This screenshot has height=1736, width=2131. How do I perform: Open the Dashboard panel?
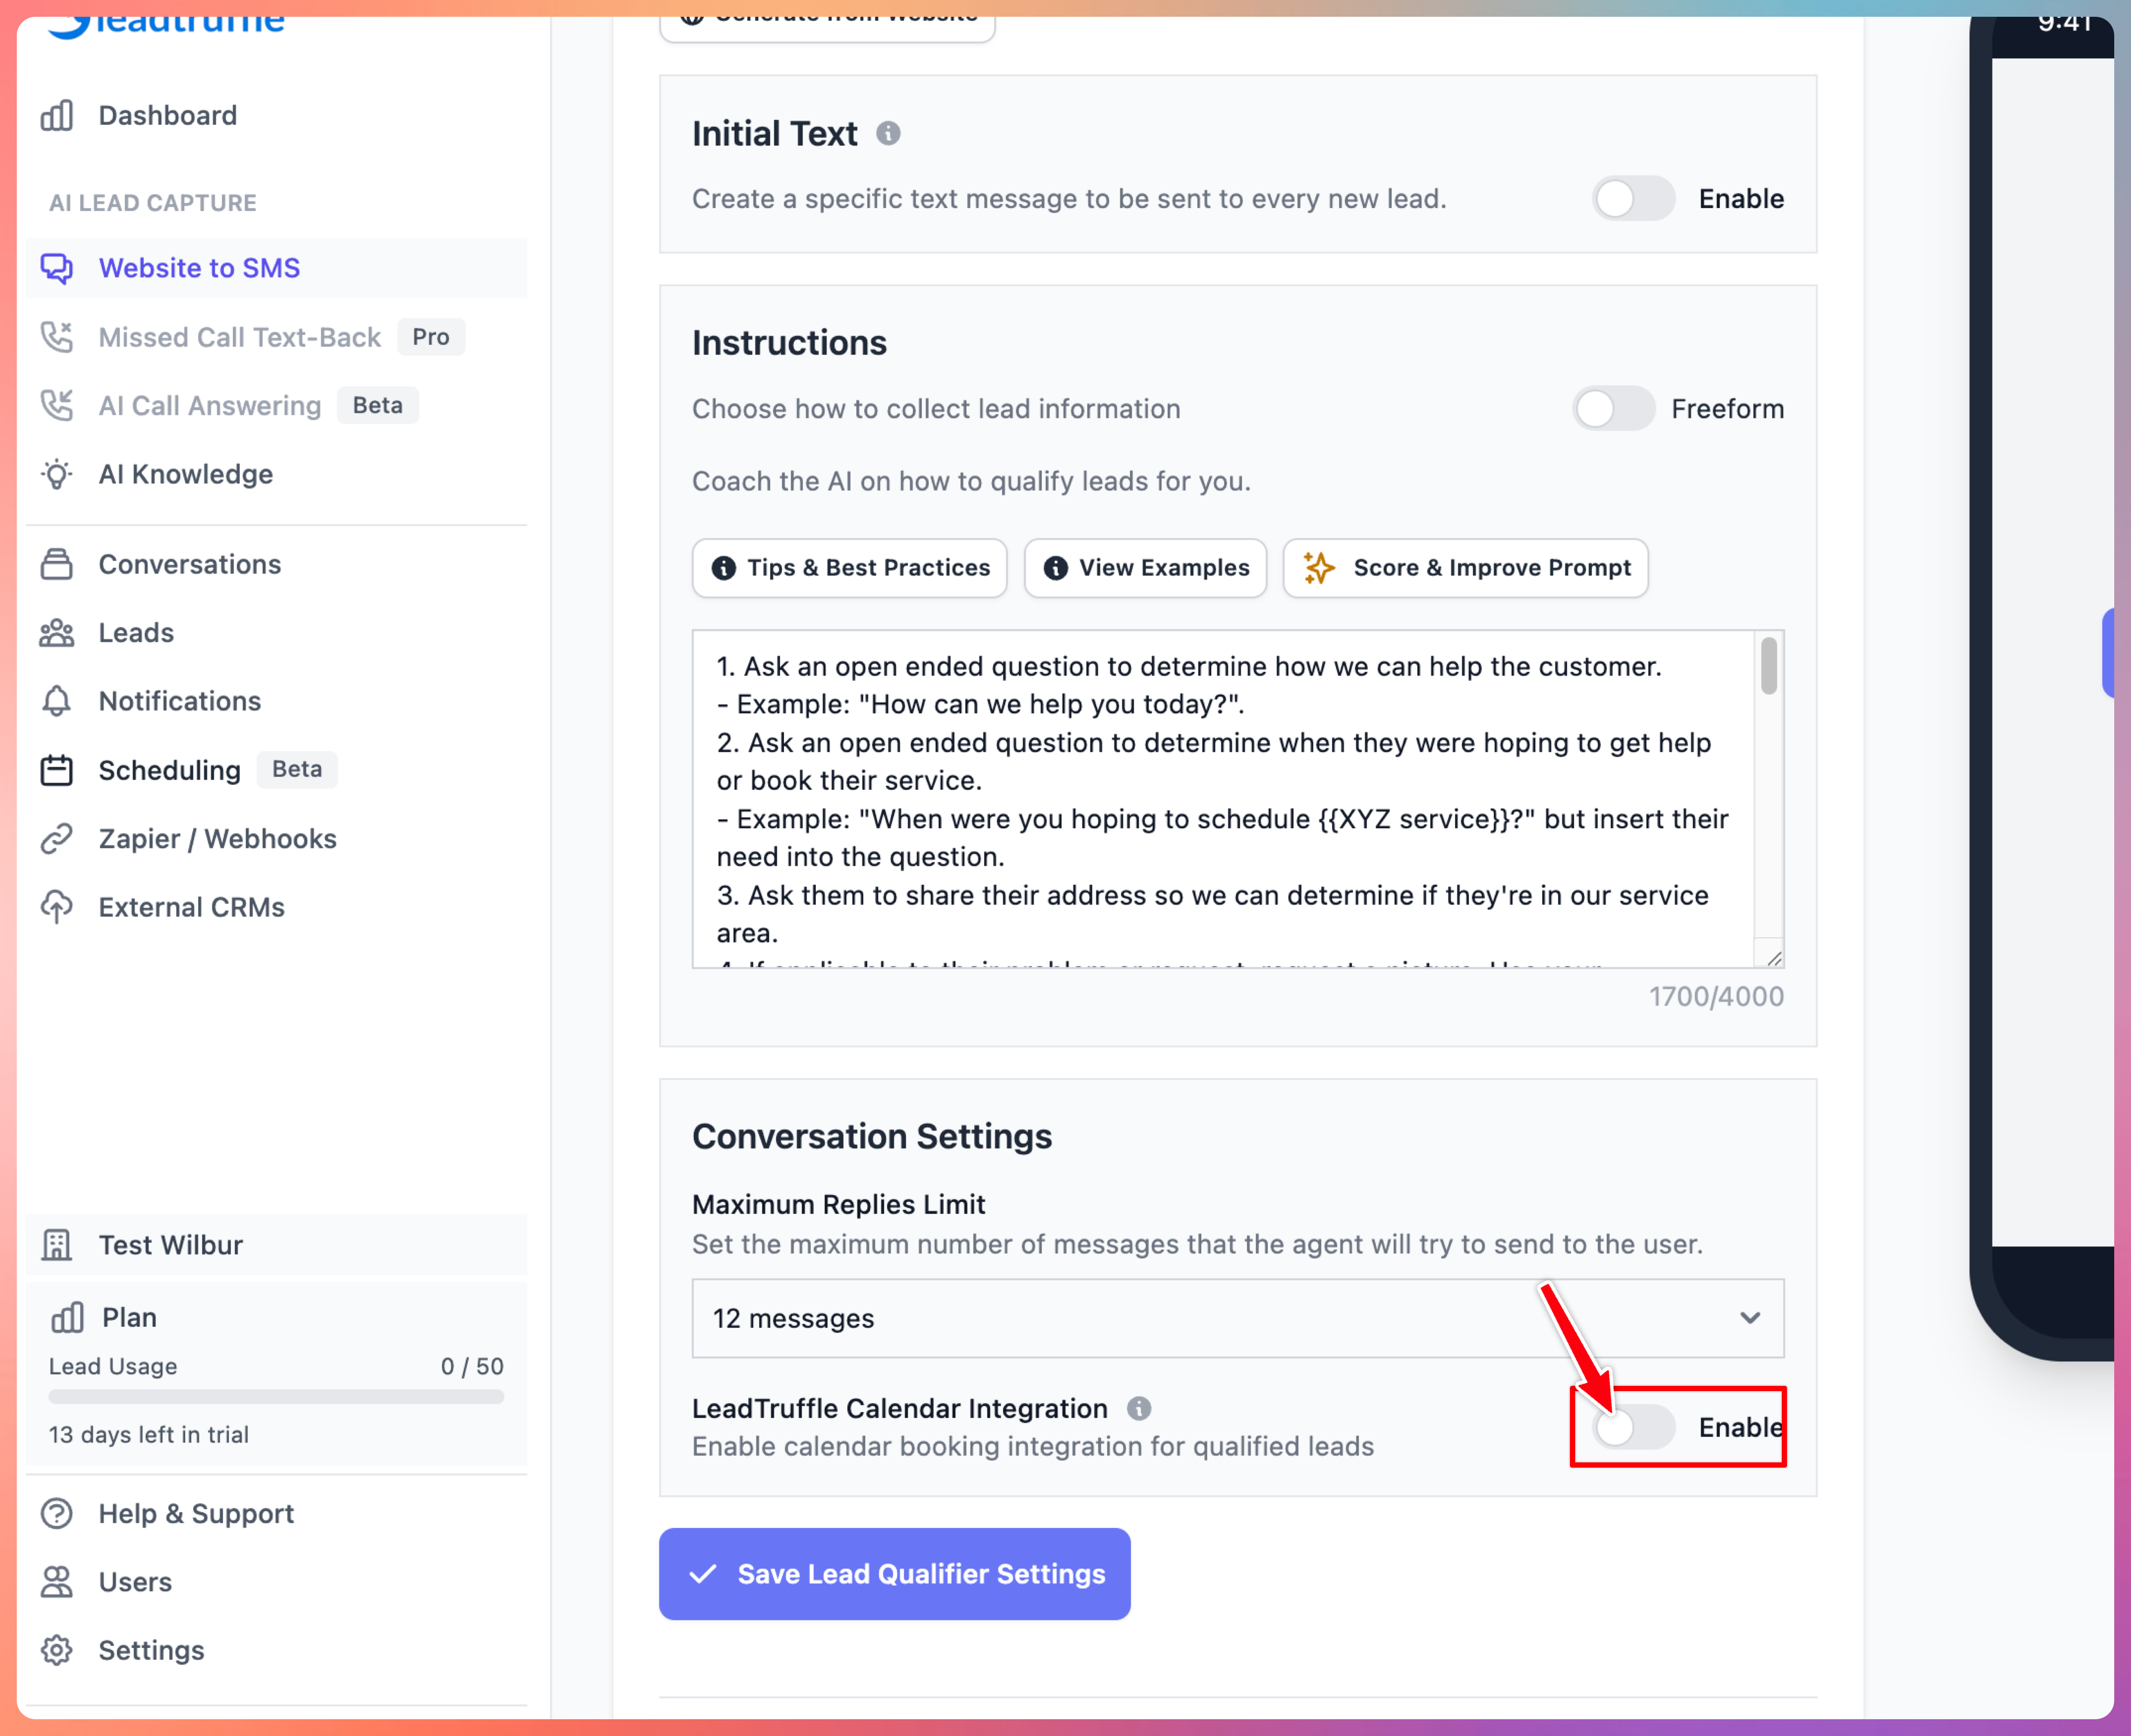[x=166, y=115]
